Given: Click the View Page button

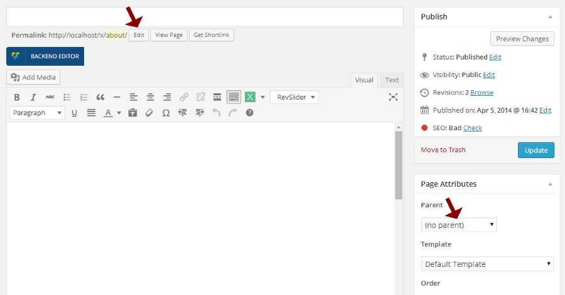Looking at the screenshot, I should pos(169,35).
